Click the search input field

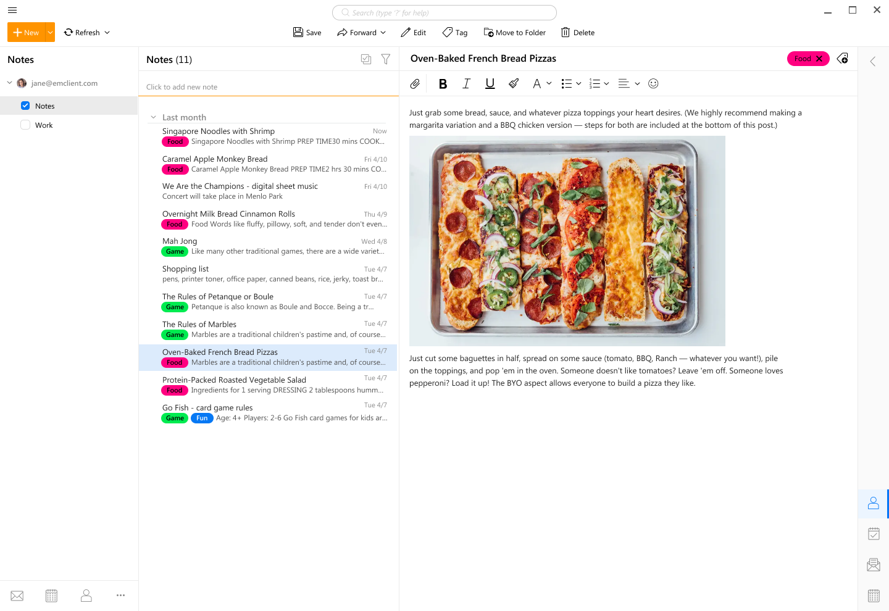pos(444,13)
